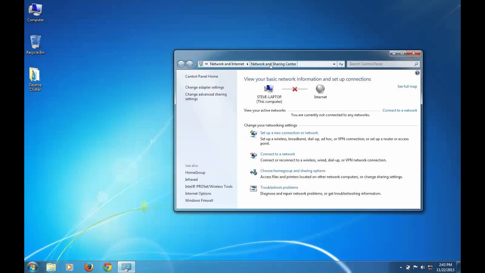The image size is (485, 273).
Task: Open HomeGroup under See also
Action: click(x=195, y=173)
